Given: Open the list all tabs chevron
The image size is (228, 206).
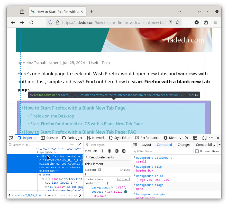Looking at the screenshot, I should [180, 12].
